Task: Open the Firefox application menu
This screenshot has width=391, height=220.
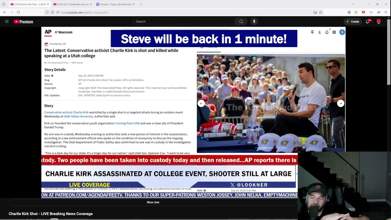Action: 386,12
